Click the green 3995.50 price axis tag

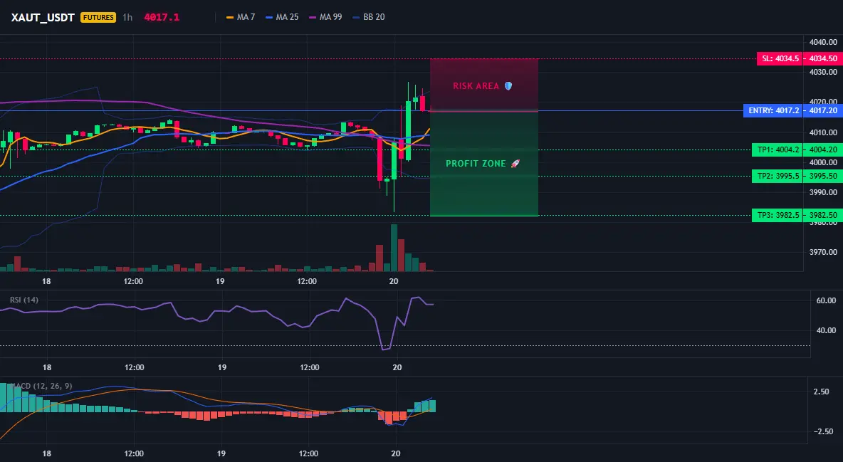click(x=823, y=176)
